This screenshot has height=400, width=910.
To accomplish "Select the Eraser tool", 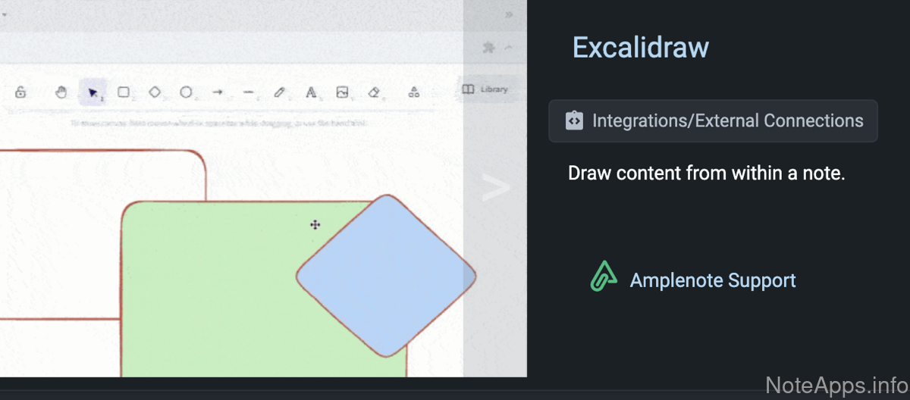I will click(x=373, y=92).
